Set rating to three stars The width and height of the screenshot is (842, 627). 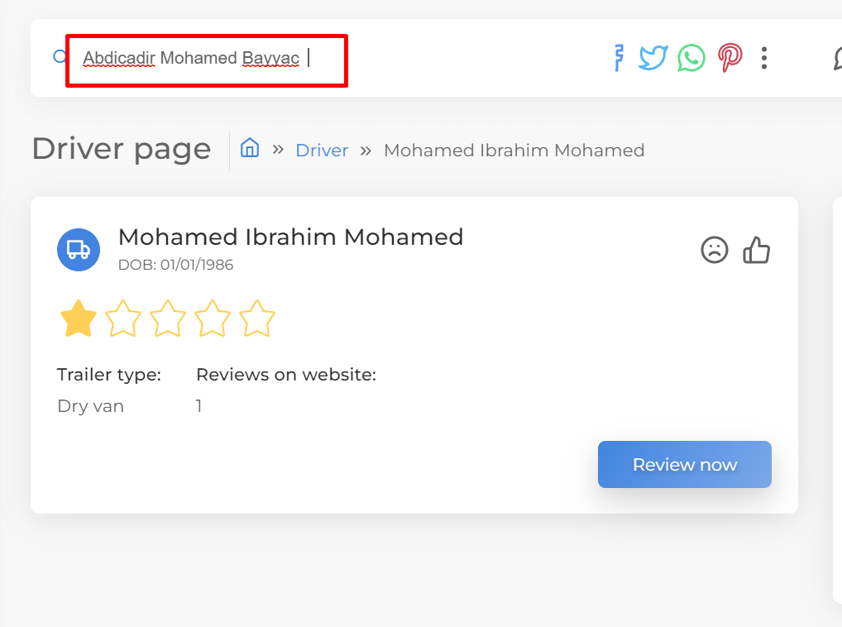(x=168, y=319)
